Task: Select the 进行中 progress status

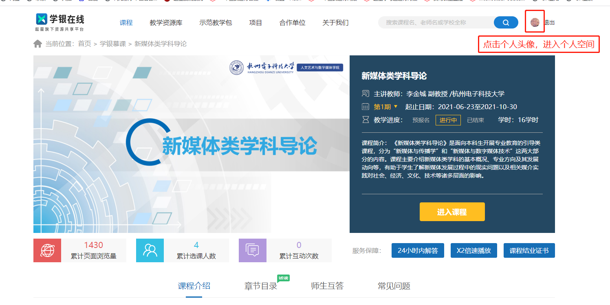Action: coord(448,120)
